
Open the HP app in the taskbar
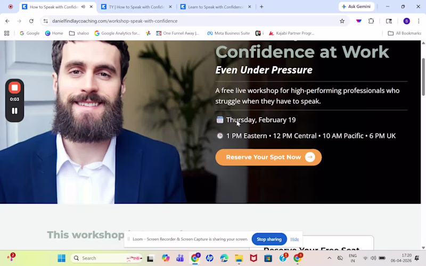(x=209, y=258)
